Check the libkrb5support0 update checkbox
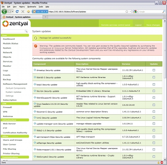The width and height of the screenshot is (167, 165). click(154, 97)
